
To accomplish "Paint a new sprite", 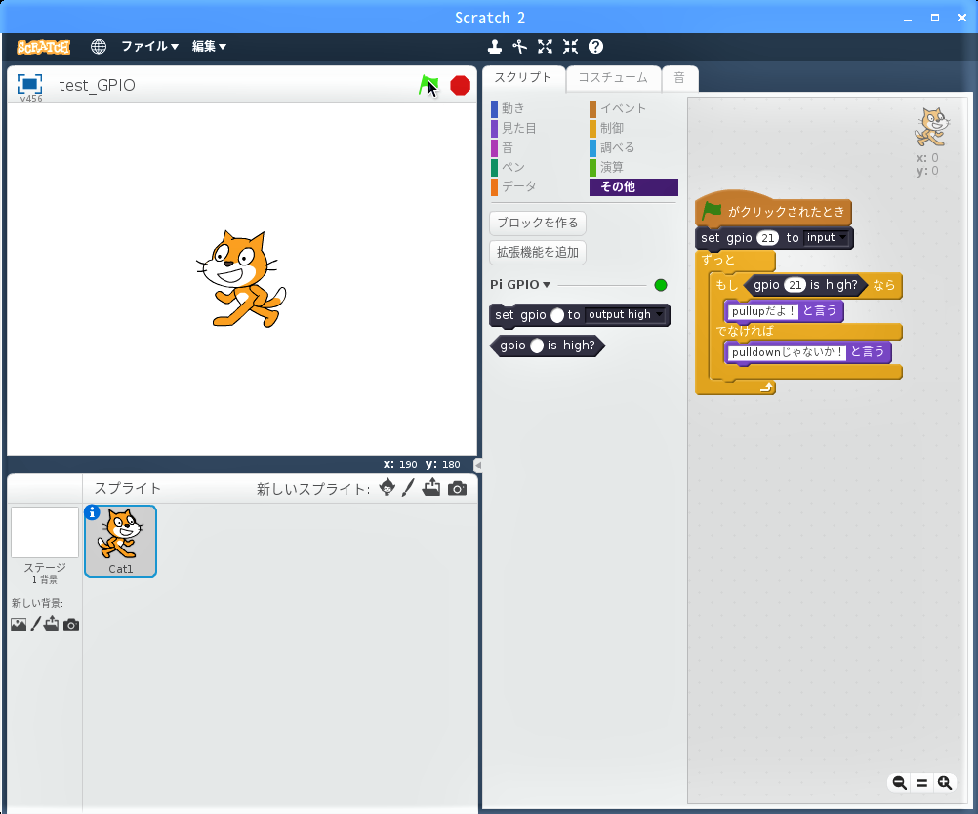I will coord(408,488).
